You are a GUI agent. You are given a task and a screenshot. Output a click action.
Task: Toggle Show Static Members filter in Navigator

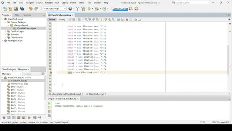[14, 118]
